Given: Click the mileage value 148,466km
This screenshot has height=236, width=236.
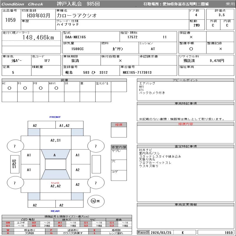Looking at the screenshot, I should (x=38, y=37).
